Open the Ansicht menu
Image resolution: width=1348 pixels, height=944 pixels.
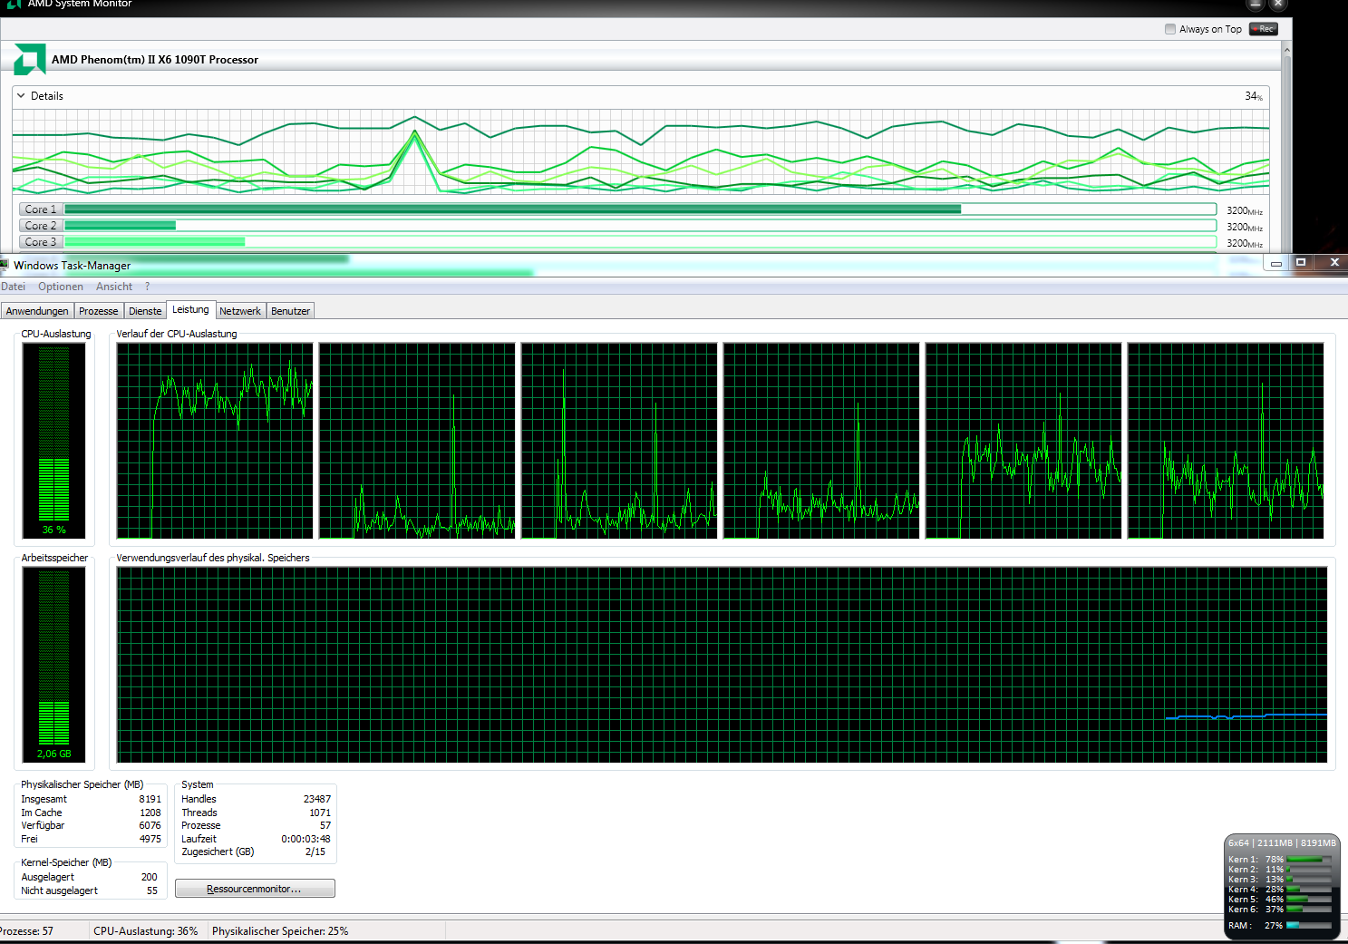(x=114, y=287)
